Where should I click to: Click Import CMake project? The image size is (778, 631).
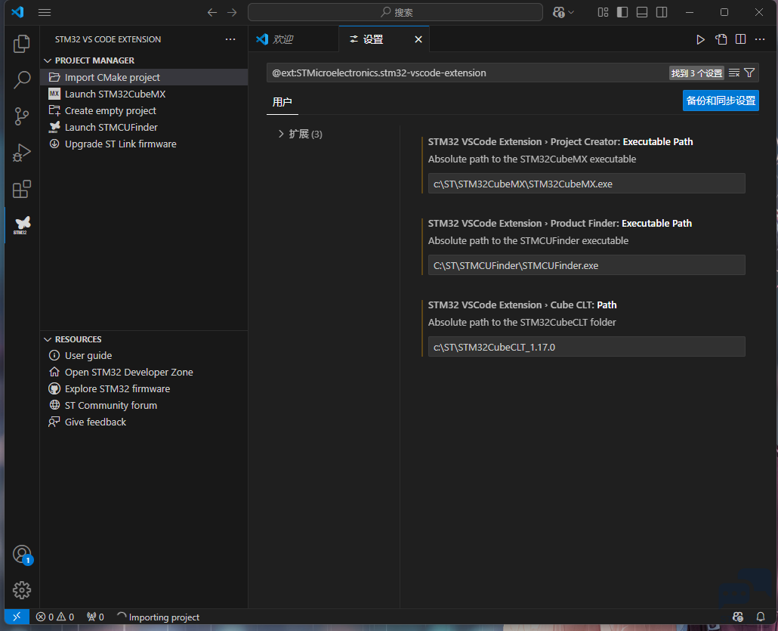coord(144,77)
